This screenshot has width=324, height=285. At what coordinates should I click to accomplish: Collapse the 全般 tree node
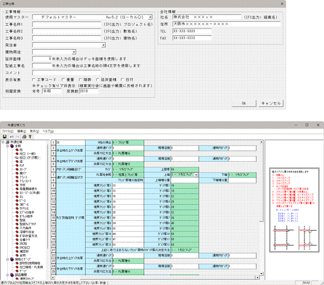click(7, 146)
